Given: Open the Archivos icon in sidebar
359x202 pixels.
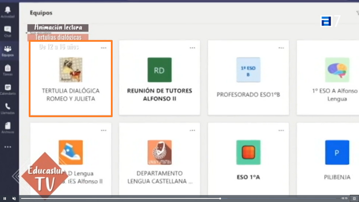Looking at the screenshot, I should point(8,126).
